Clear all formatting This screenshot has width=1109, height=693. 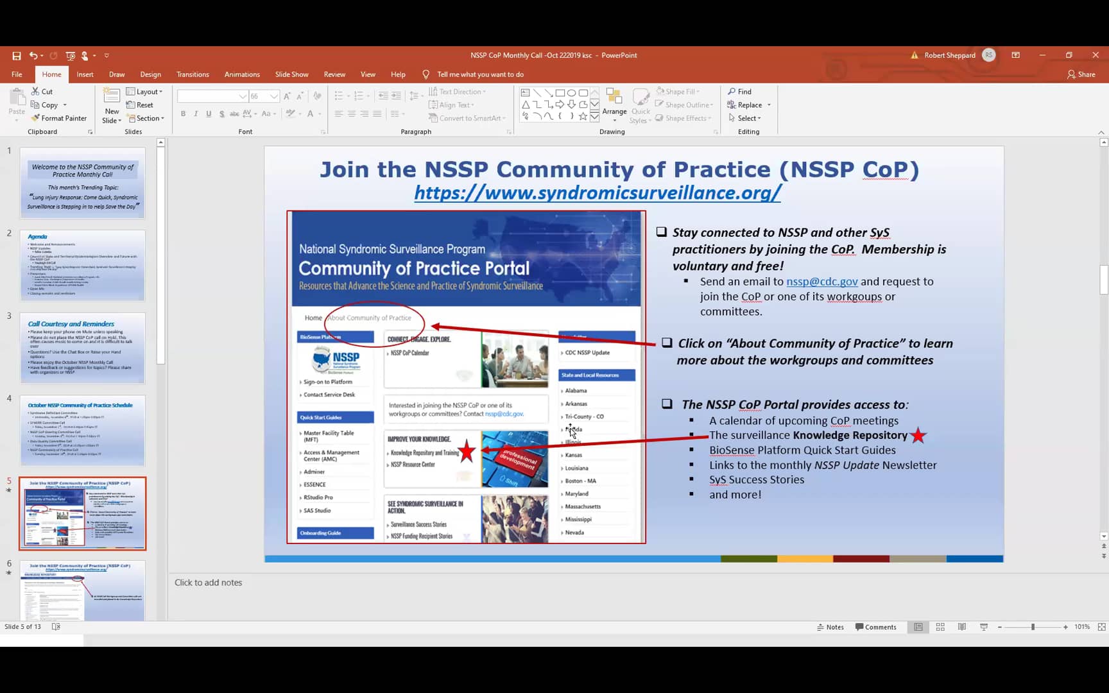[317, 96]
